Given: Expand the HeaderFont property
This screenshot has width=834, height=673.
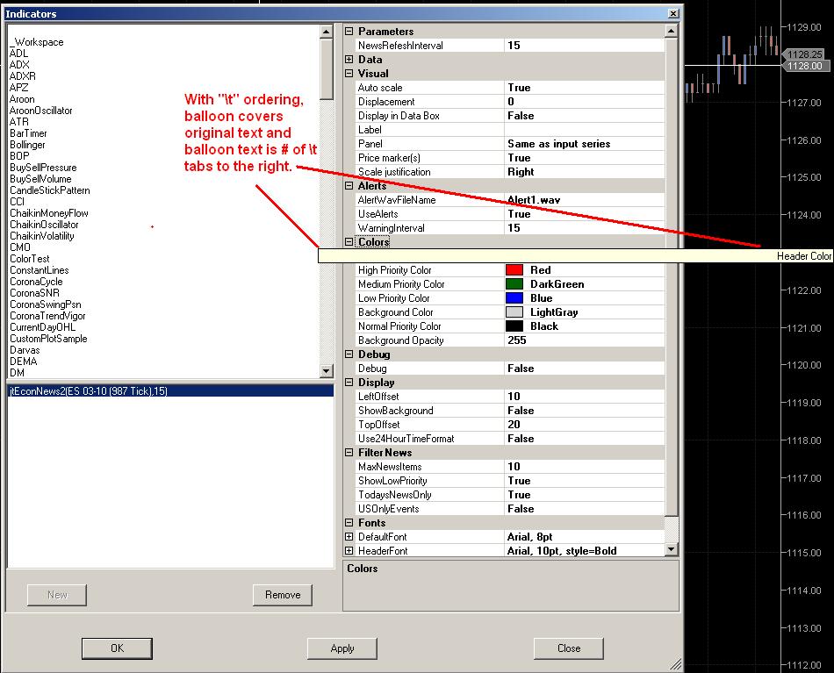Looking at the screenshot, I should (349, 551).
